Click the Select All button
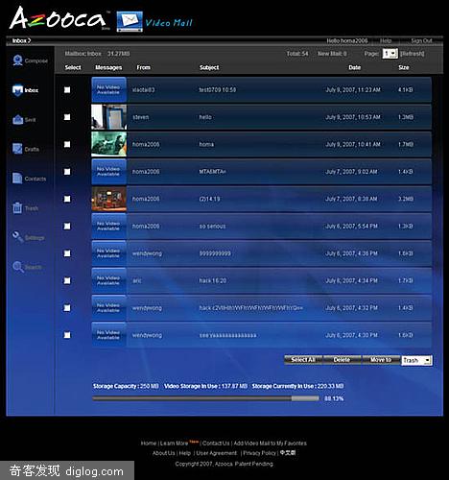The width and height of the screenshot is (449, 480). click(303, 360)
